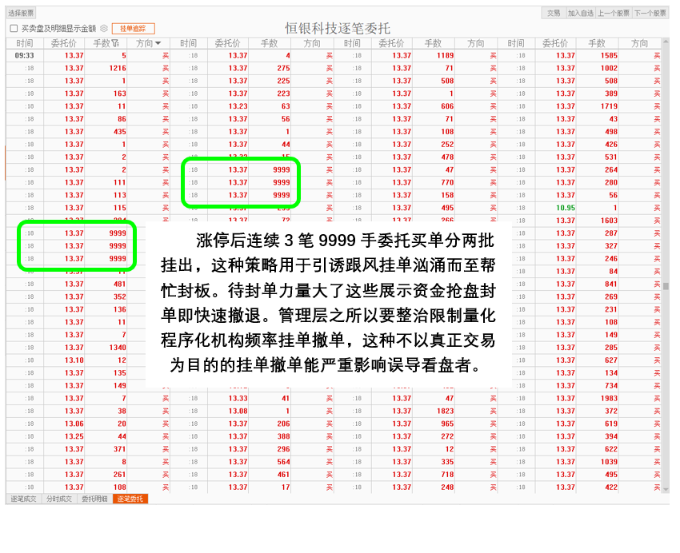Enable 买卖盘及明细显示金额 checkbox
The image size is (680, 553).
[14, 28]
